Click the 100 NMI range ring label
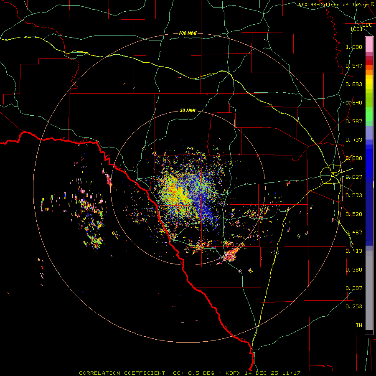Image resolution: width=376 pixels, height=376 pixels. 188,33
